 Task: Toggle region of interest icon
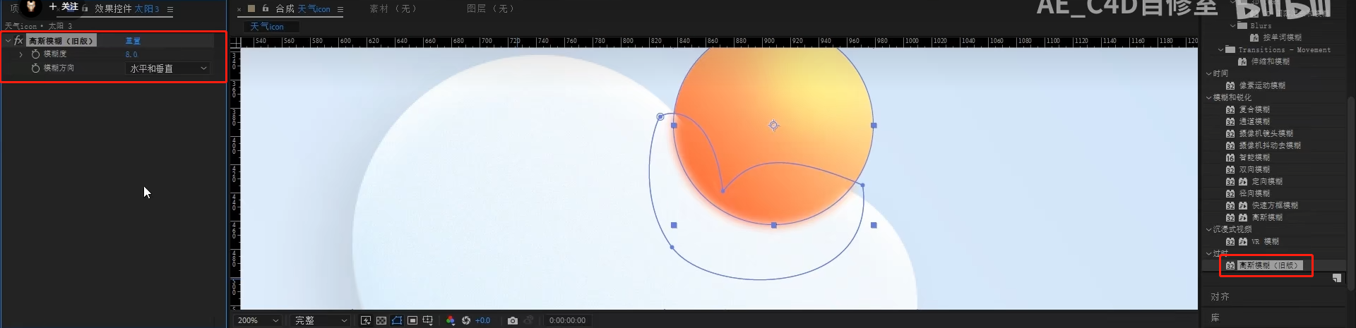pyautogui.click(x=412, y=320)
